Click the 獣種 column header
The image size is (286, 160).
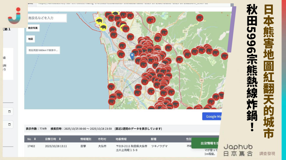154,139
